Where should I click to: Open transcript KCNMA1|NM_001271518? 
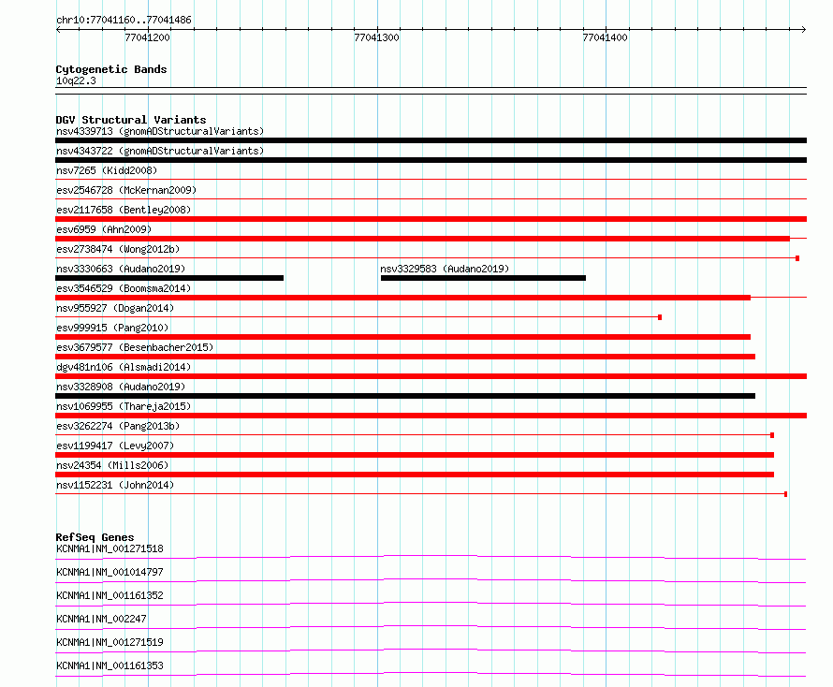point(110,548)
